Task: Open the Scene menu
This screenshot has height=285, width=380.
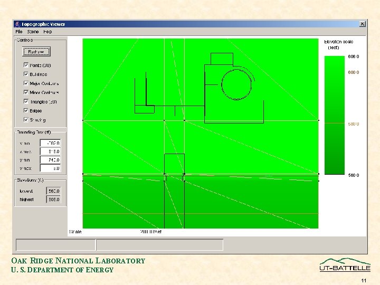Action: pos(33,32)
